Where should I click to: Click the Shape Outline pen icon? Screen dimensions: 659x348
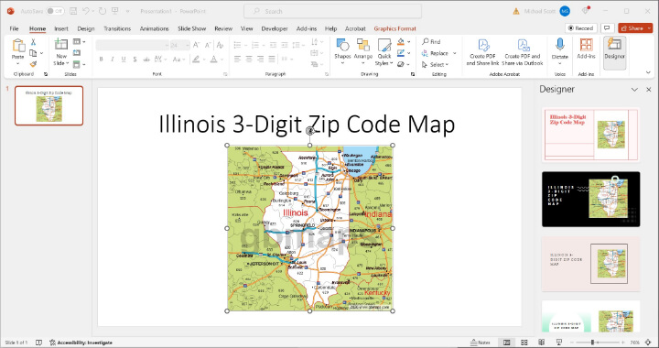point(401,53)
